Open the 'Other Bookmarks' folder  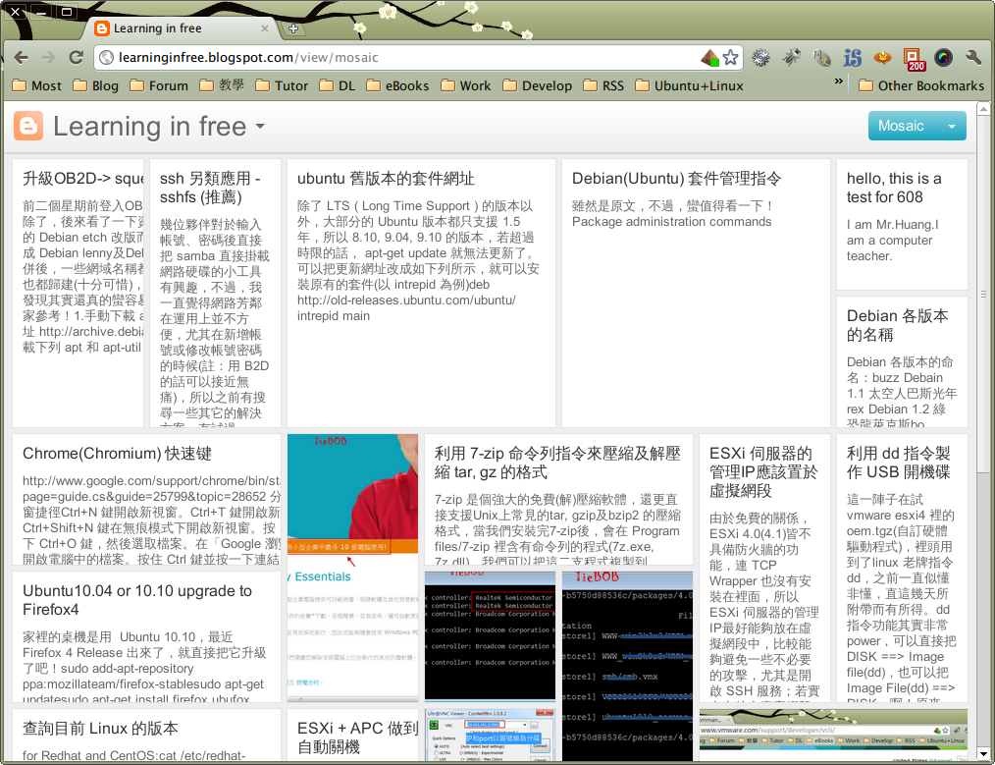[922, 85]
